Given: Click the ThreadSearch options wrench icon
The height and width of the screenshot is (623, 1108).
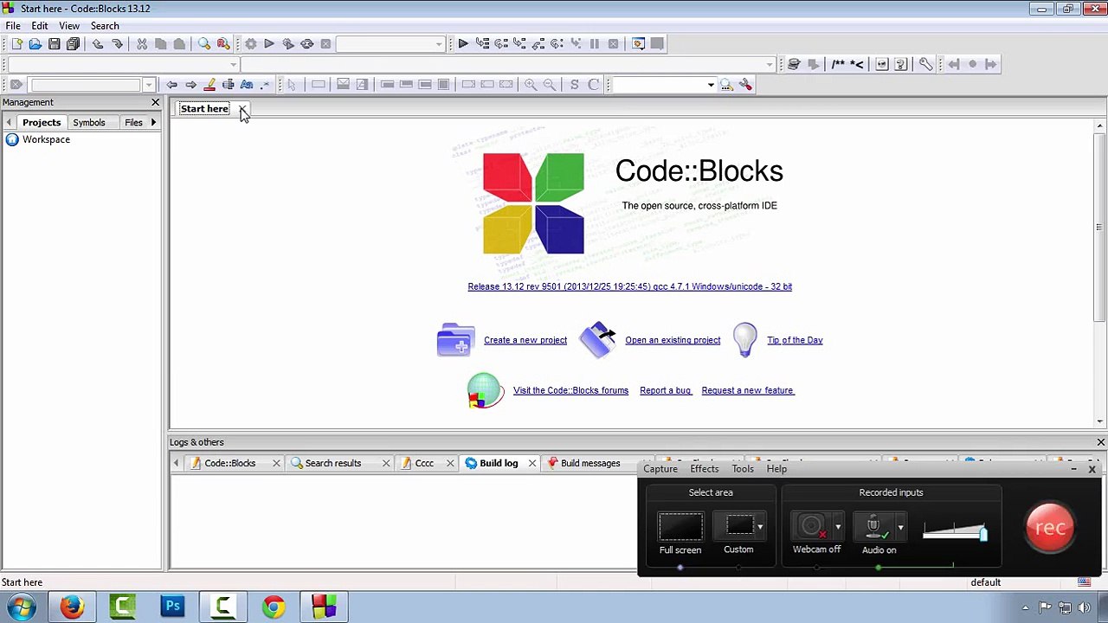Looking at the screenshot, I should 745,85.
